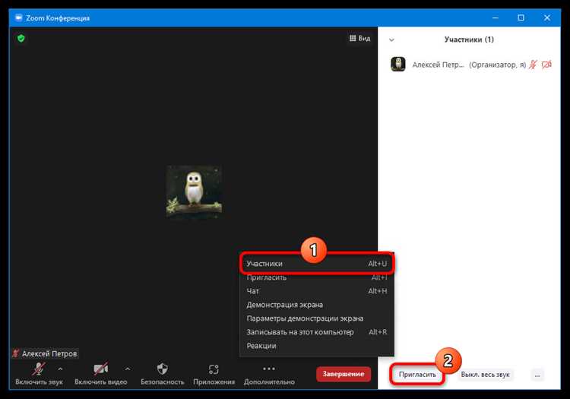Viewport: 570px width, 399px height.
Task: Start camera with Включить видео icon
Action: pos(100,369)
